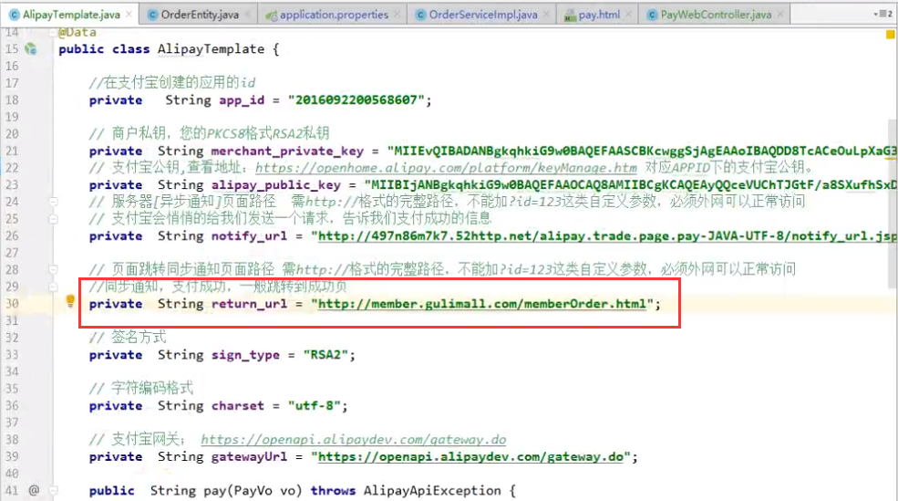Click the lightbulb quick-fix icon on line 30

coord(70,301)
